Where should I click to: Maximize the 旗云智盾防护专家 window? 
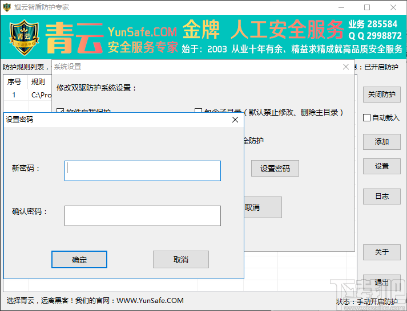click(367, 7)
